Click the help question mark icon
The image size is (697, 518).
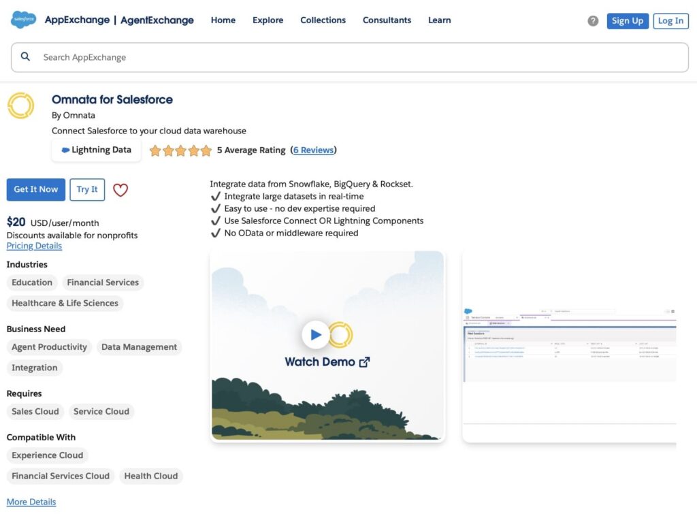tap(593, 21)
